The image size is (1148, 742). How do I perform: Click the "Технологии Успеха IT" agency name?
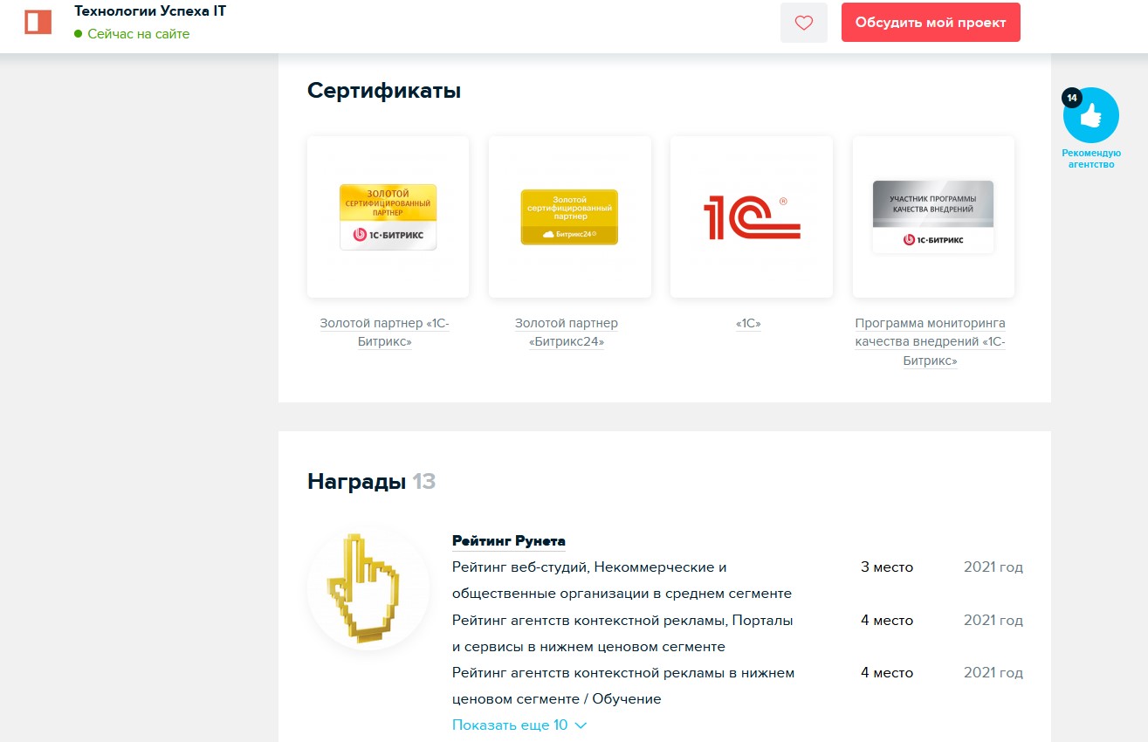(x=150, y=11)
